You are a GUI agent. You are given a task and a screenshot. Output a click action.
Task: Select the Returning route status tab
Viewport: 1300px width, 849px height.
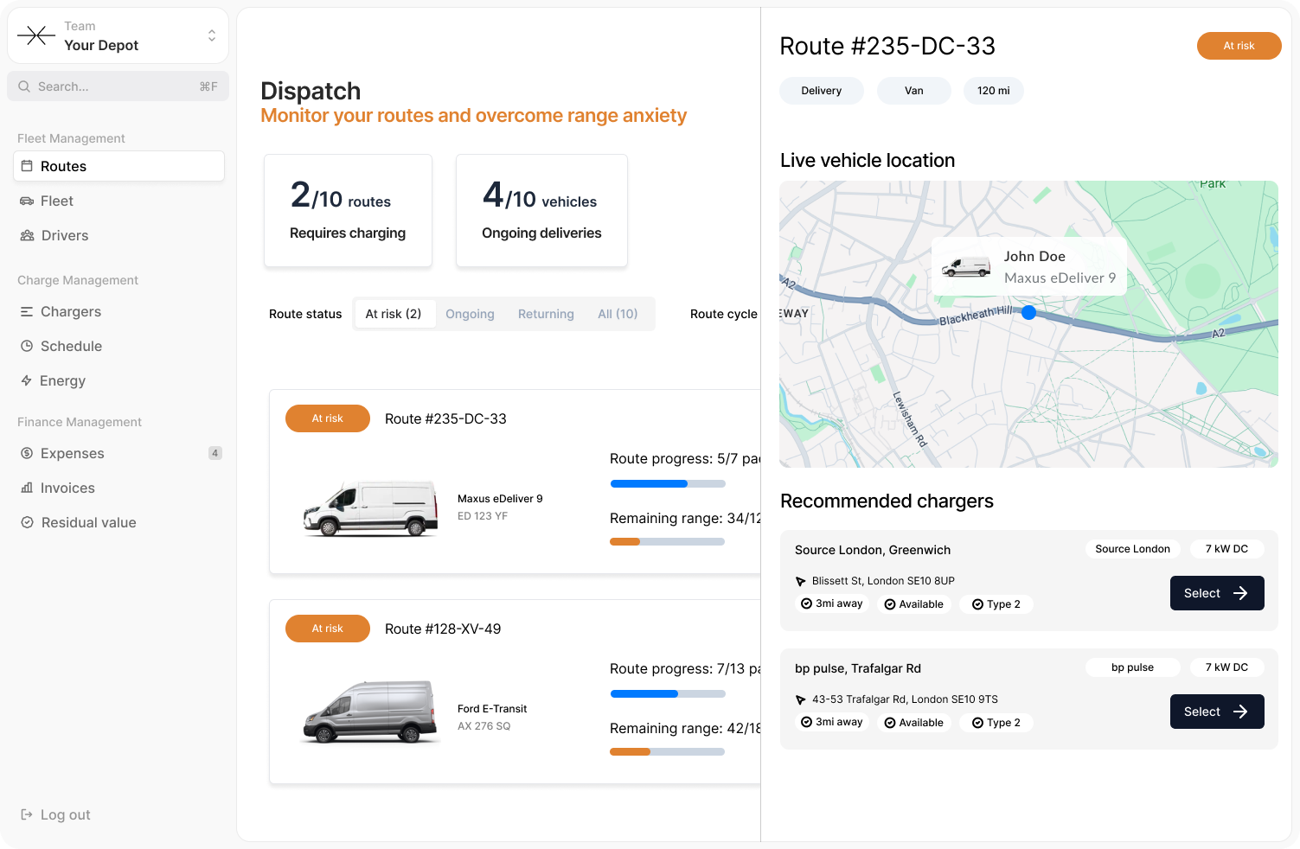click(546, 314)
